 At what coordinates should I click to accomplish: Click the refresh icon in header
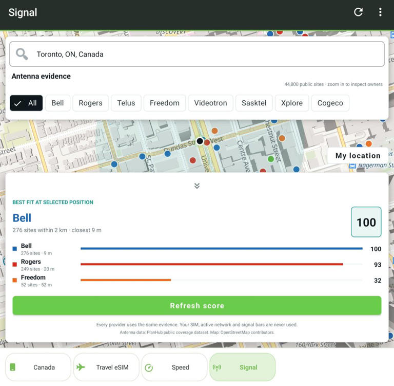pyautogui.click(x=358, y=12)
